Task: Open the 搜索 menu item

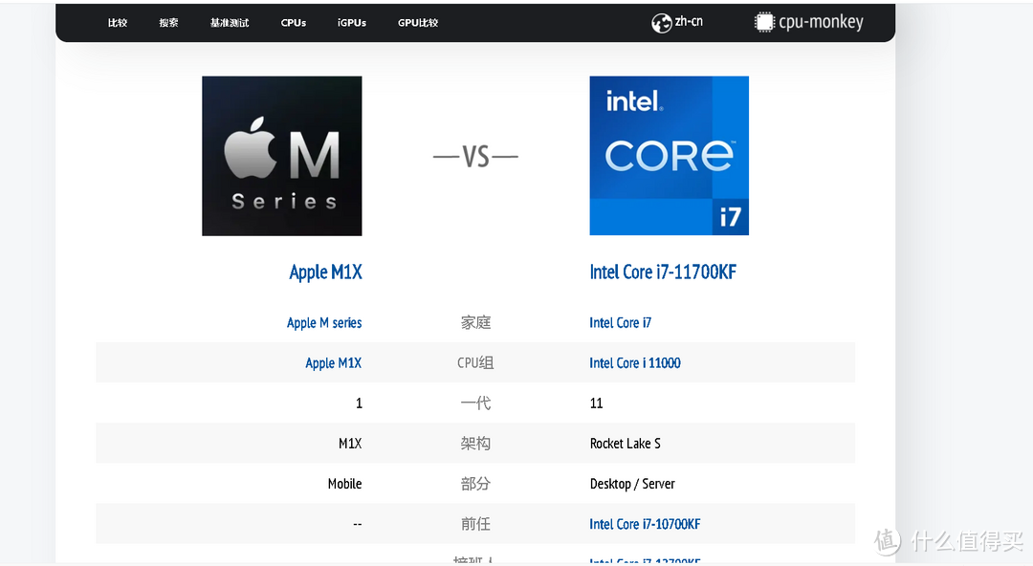Action: pyautogui.click(x=168, y=22)
